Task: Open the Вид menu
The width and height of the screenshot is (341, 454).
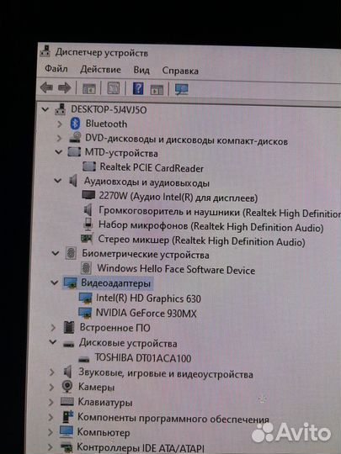Action: (141, 71)
